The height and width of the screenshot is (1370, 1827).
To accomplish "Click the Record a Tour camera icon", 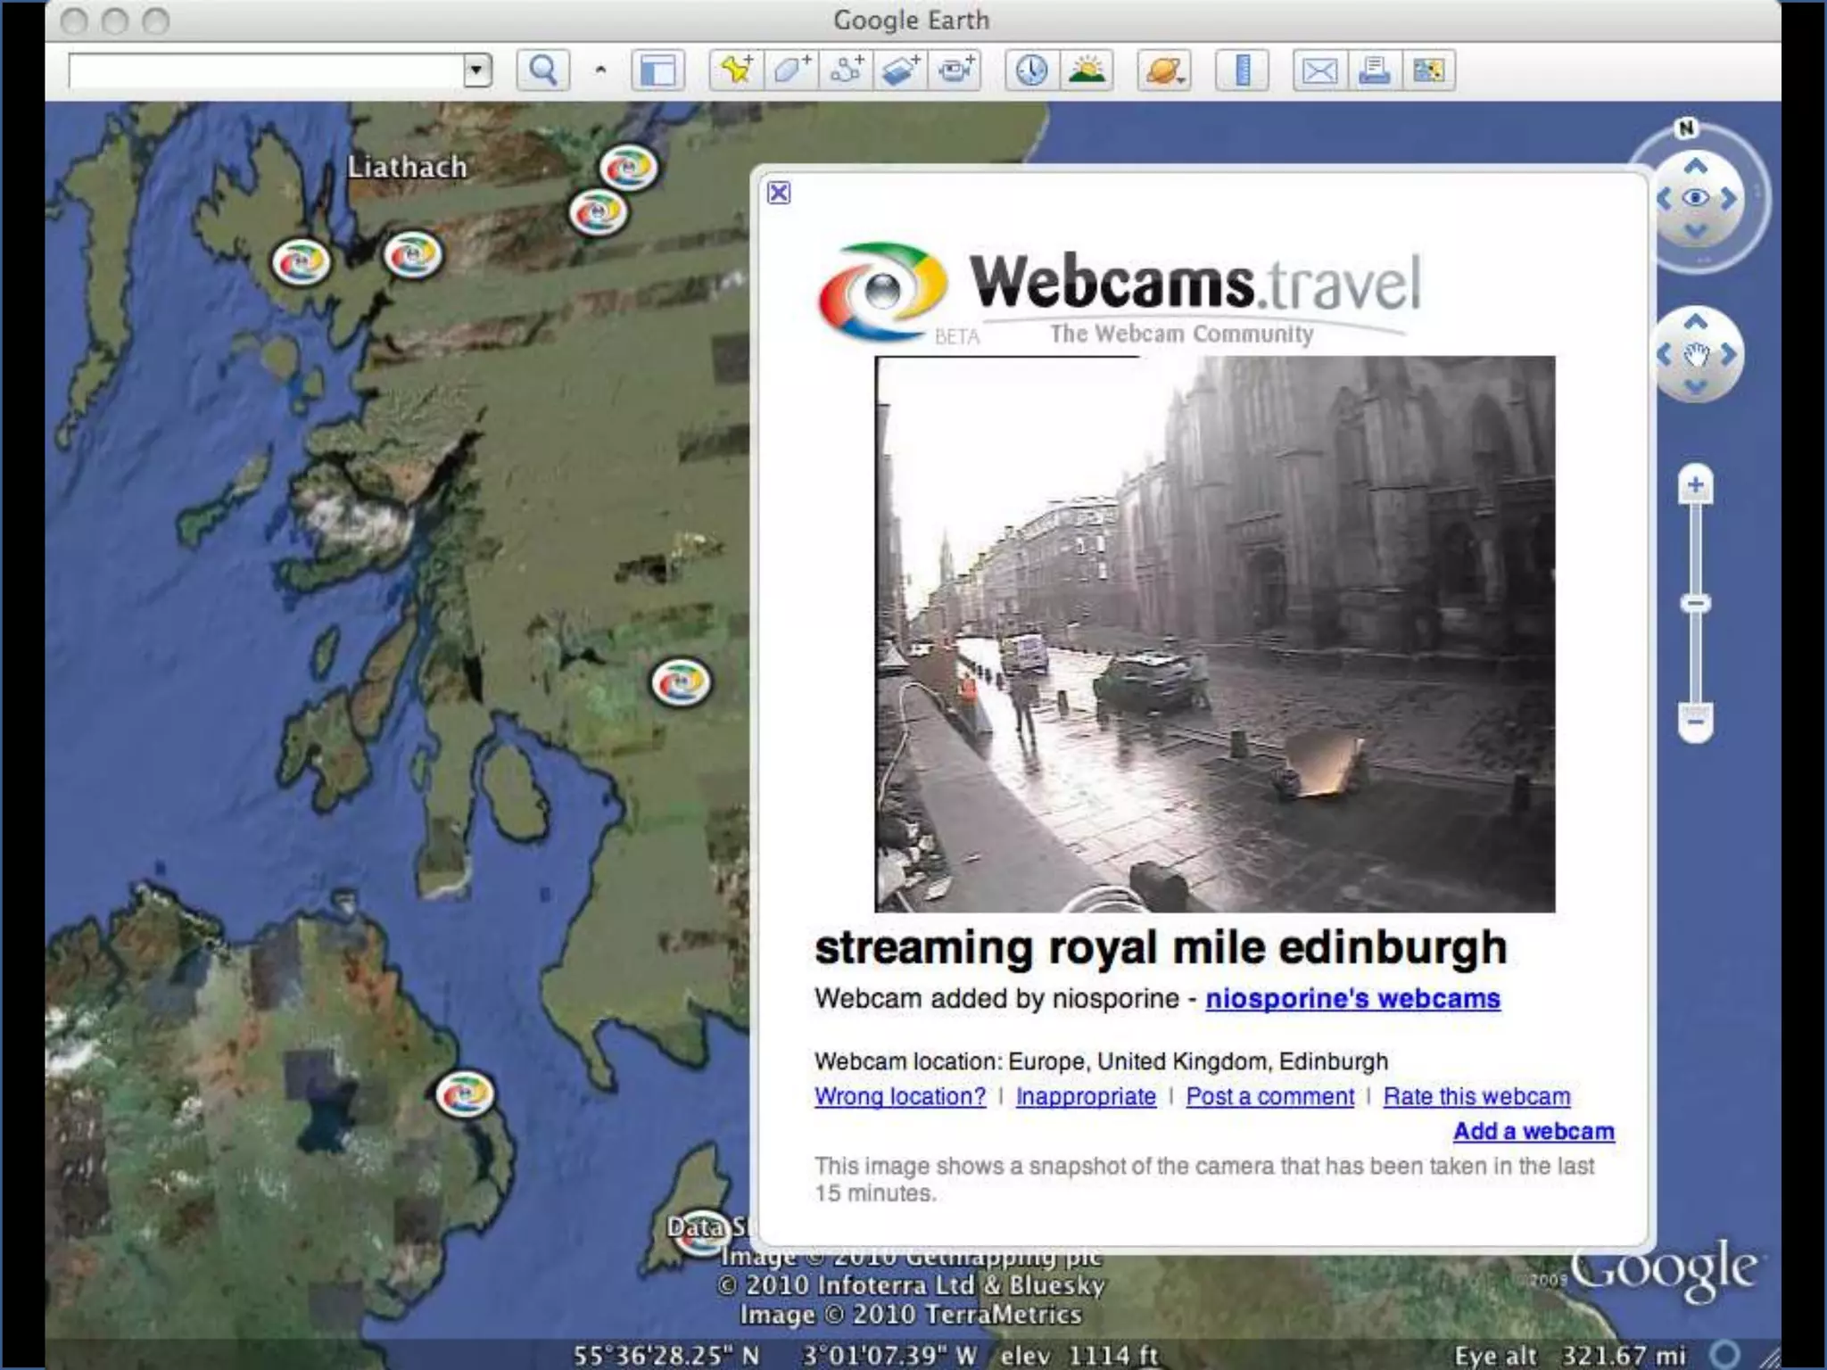I will coord(955,70).
